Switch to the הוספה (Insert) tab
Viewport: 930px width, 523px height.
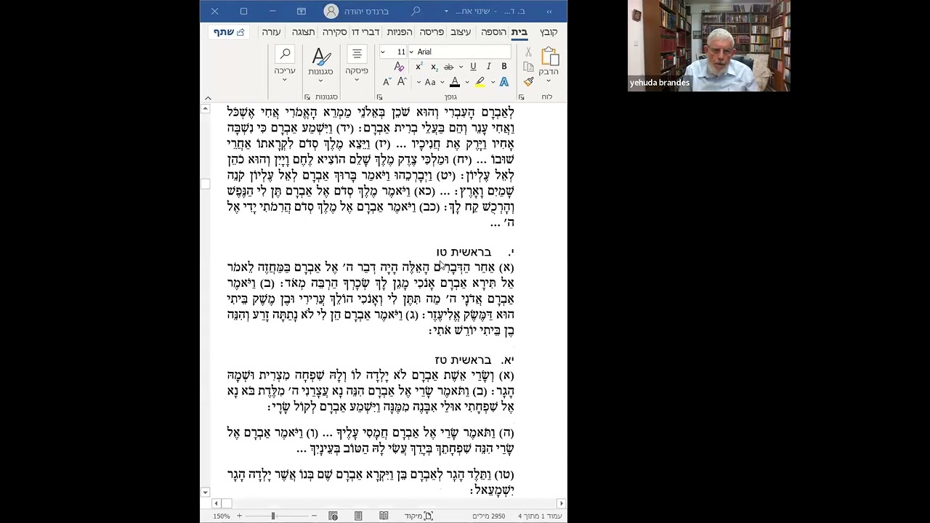(x=493, y=32)
